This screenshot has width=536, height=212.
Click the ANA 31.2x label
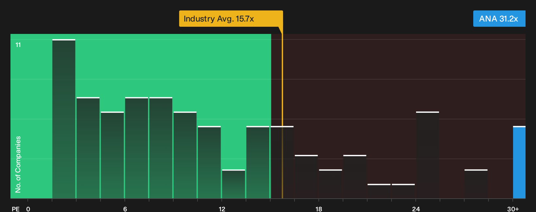click(499, 19)
